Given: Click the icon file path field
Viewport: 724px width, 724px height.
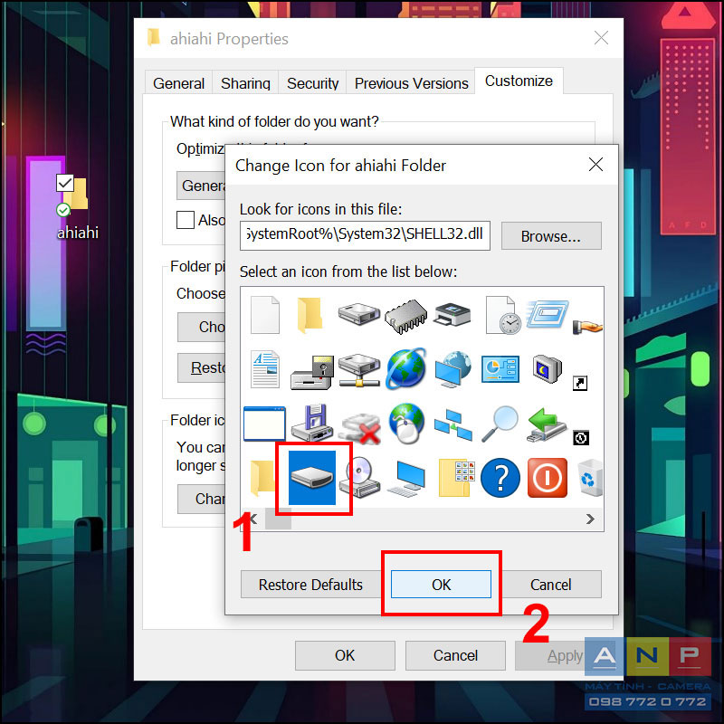Looking at the screenshot, I should tap(365, 235).
